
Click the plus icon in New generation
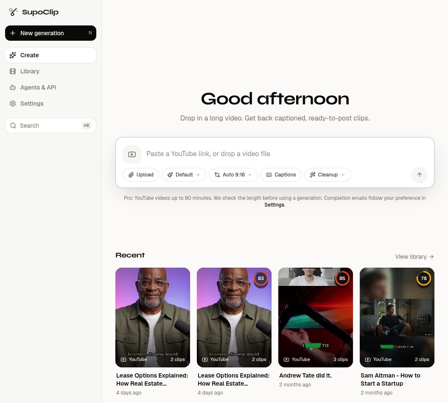[13, 33]
